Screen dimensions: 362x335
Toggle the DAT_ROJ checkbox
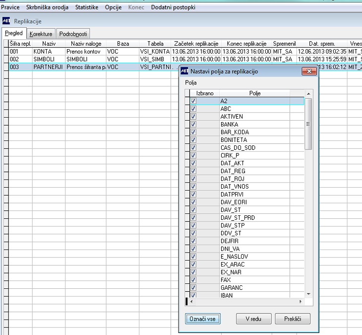(193, 179)
